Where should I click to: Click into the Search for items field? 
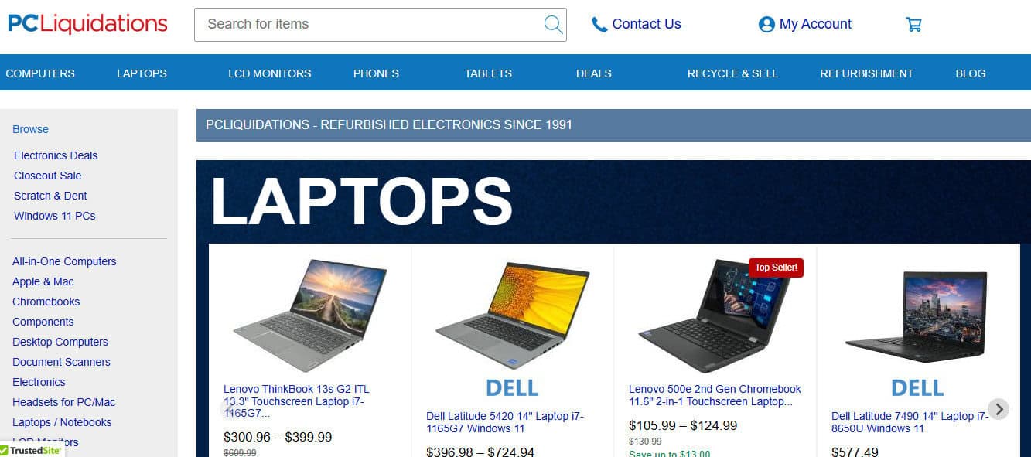click(370, 25)
